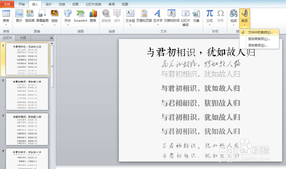The width and height of the screenshot is (286, 169).
Task: Switch to the 设计 ribbon tab
Action: [x=48, y=4]
